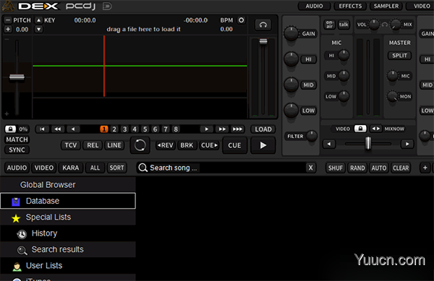
Task: Increase pitch with the plus button
Action: pyautogui.click(x=8, y=29)
